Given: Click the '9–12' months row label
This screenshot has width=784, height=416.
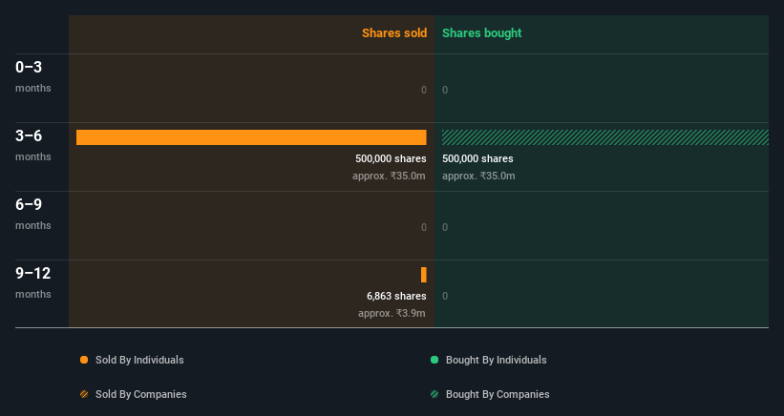Looking at the screenshot, I should [33, 273].
